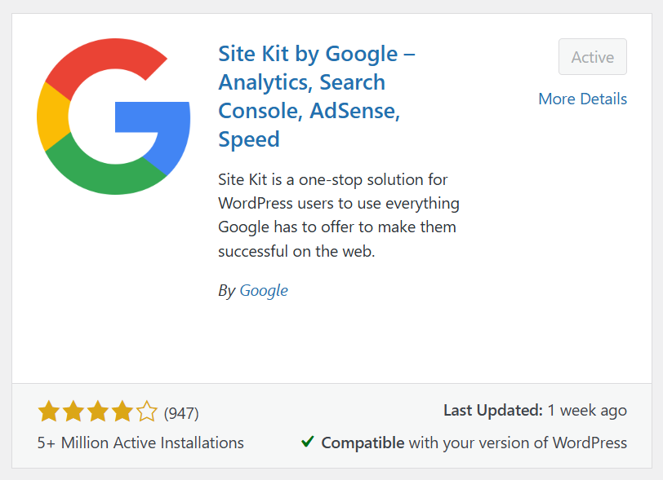This screenshot has height=480, width=663.
Task: Open the Google author link
Action: 263,290
